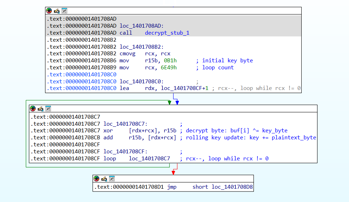Image resolution: width=349 pixels, height=202 pixels.
Task: Click the 0B1h key byte value
Action: click(170, 61)
